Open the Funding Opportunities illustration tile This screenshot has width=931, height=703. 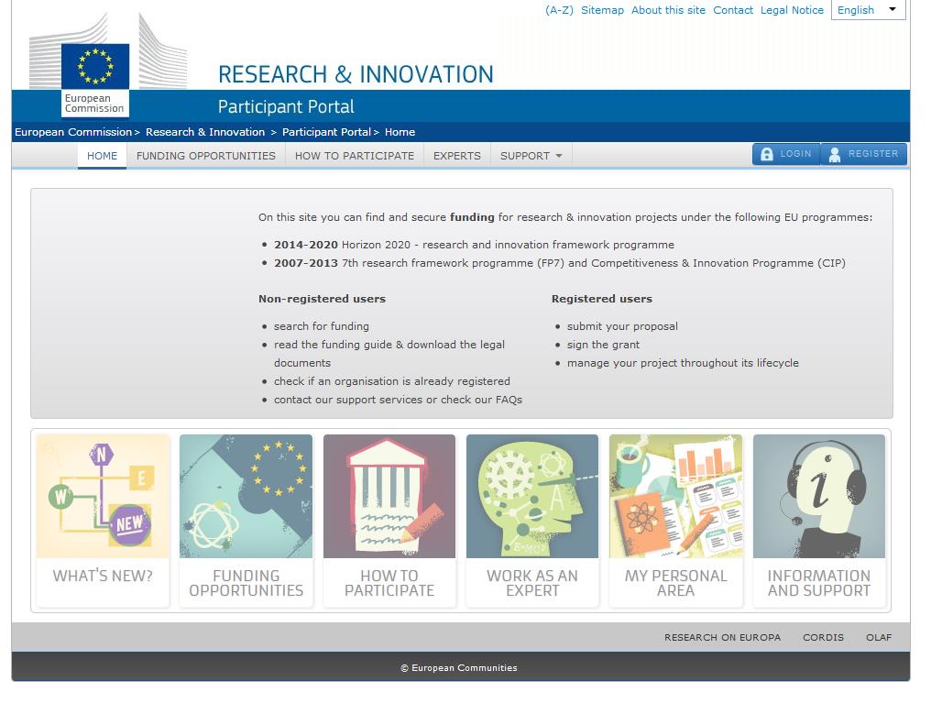[x=246, y=496]
